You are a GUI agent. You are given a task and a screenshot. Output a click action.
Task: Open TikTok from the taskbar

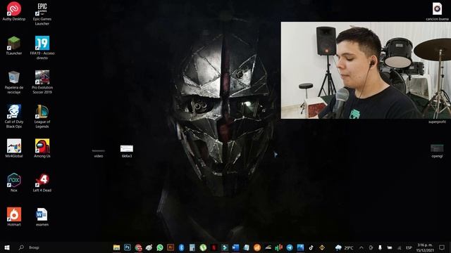[x=311, y=247]
